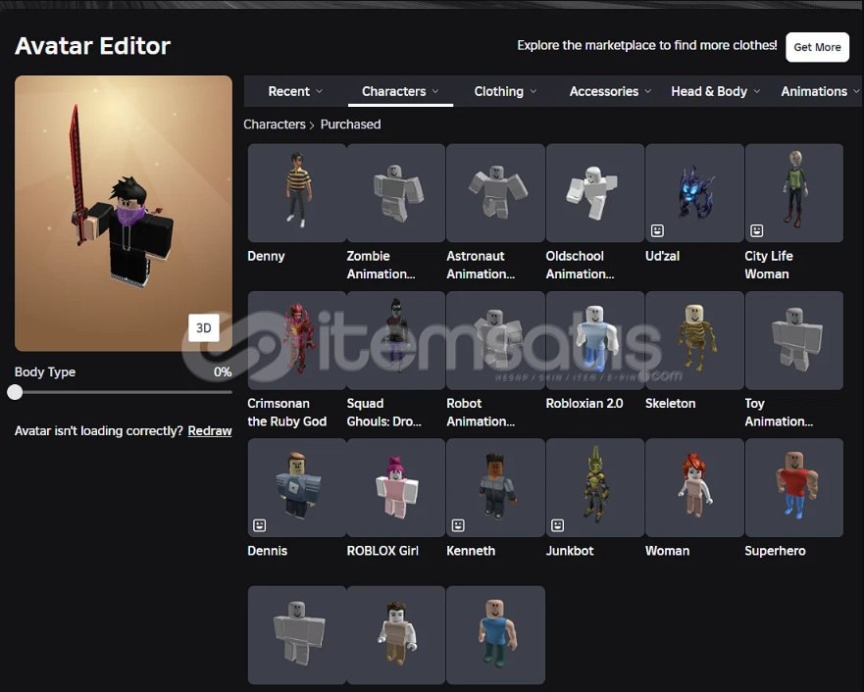Screen dimensions: 864x692
Task: Click the animated head badge on Ud'zal
Action: [657, 230]
